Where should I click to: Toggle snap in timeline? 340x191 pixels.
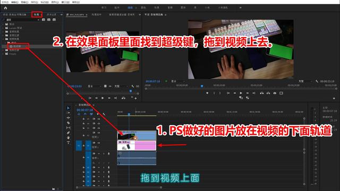[x=85, y=114]
